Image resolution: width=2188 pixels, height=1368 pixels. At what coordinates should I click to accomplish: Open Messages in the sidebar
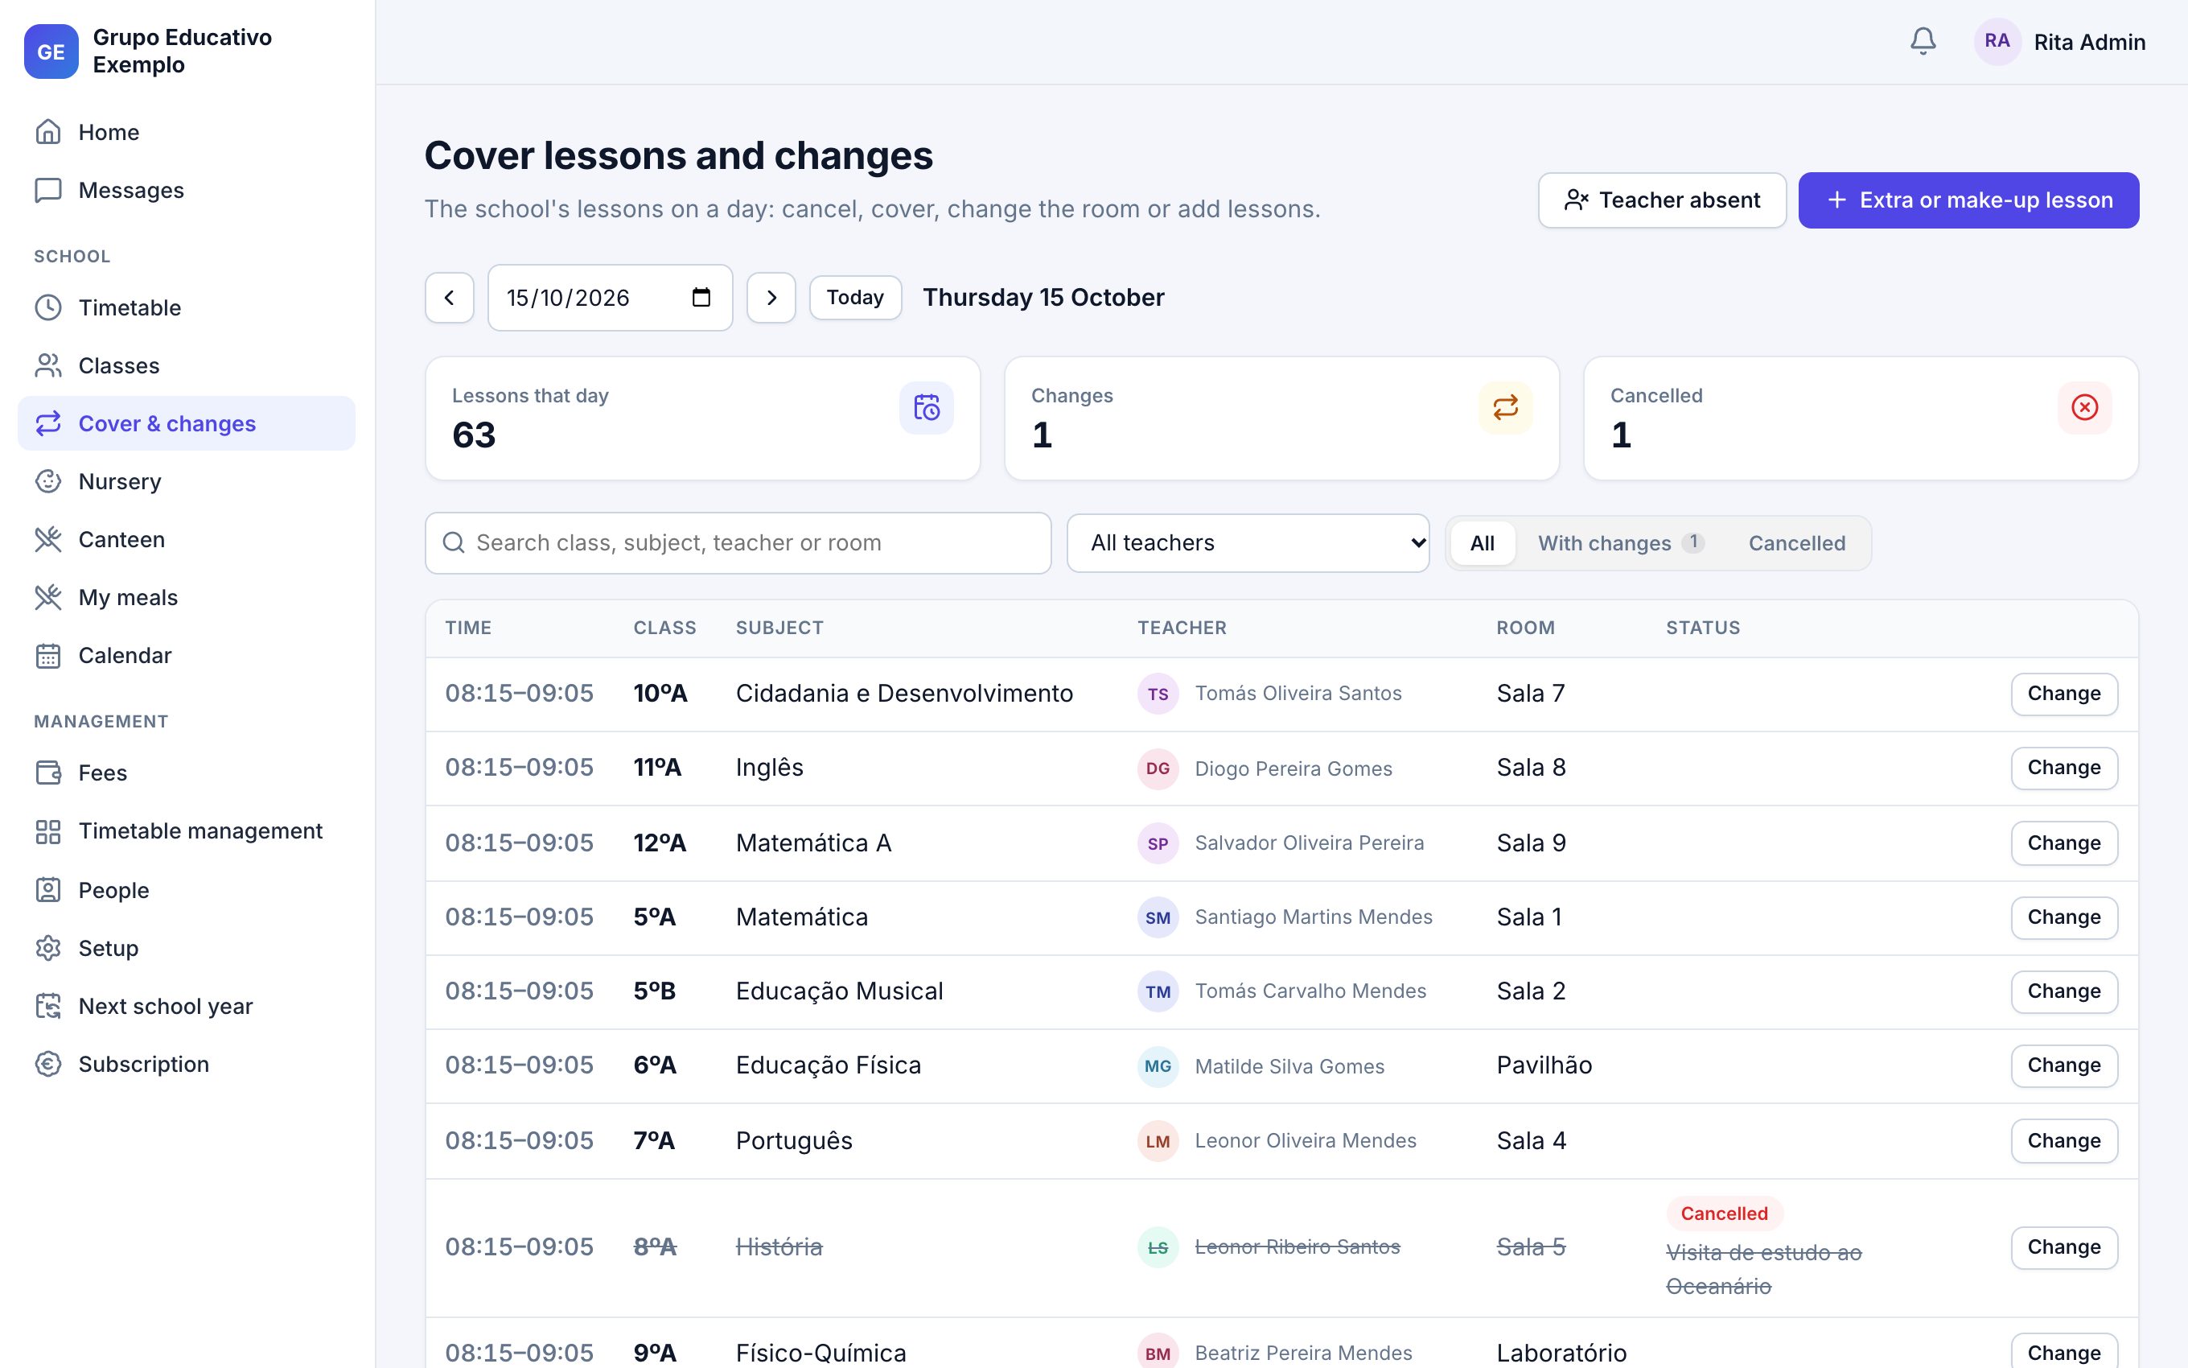[x=187, y=190]
